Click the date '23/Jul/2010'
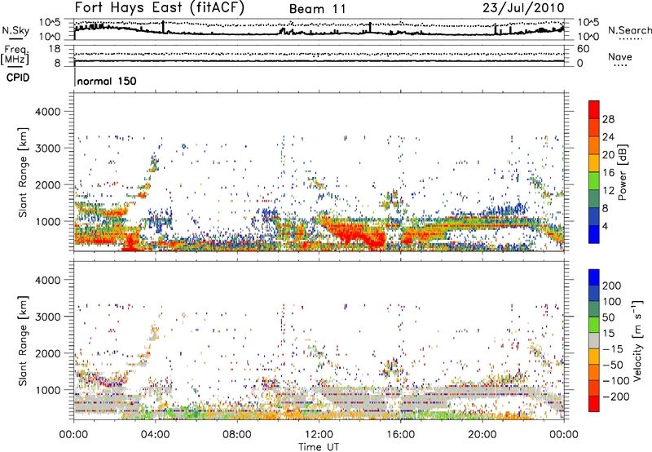This screenshot has height=452, width=652. tap(523, 8)
